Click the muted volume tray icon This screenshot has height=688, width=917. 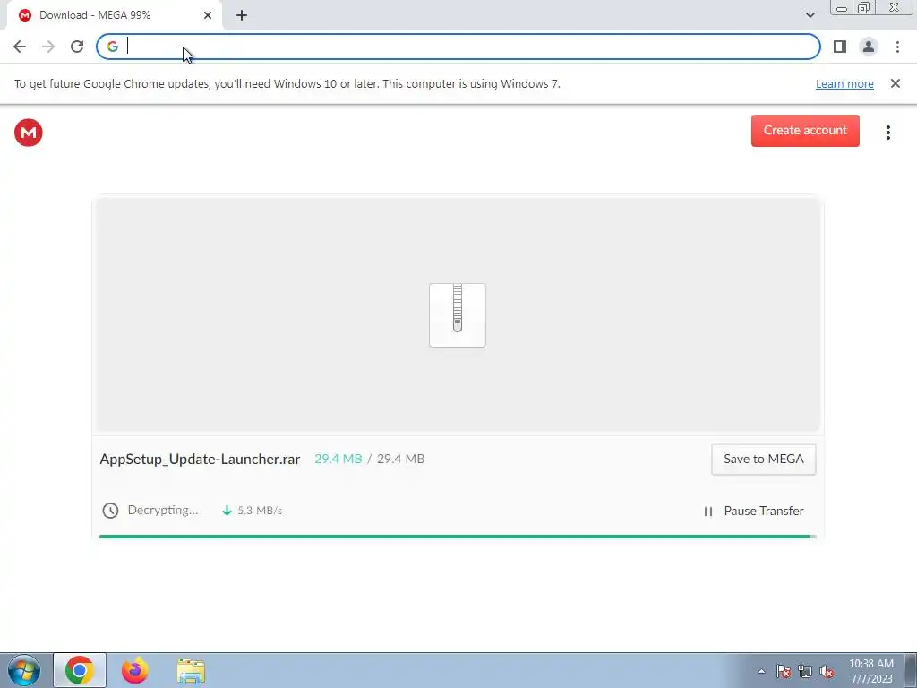(827, 672)
